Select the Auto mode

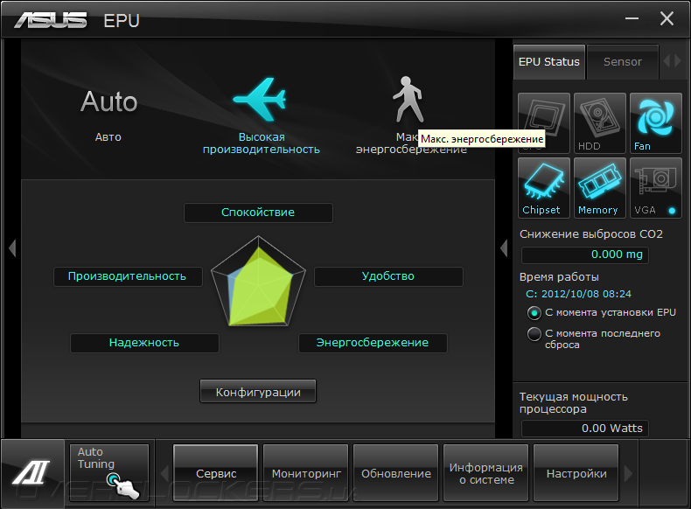[108, 101]
